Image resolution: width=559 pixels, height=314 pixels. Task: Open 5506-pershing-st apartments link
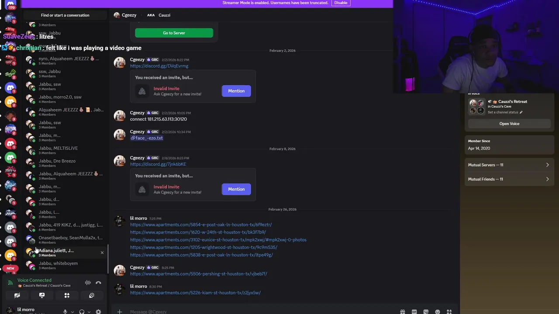click(x=198, y=274)
